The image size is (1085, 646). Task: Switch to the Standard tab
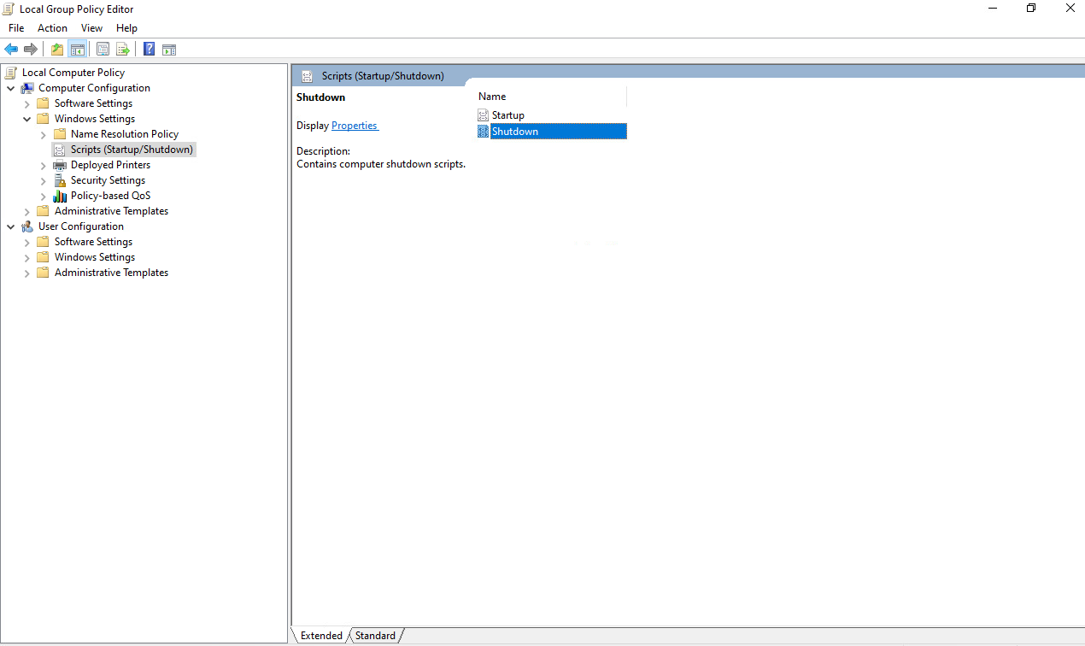tap(375, 635)
